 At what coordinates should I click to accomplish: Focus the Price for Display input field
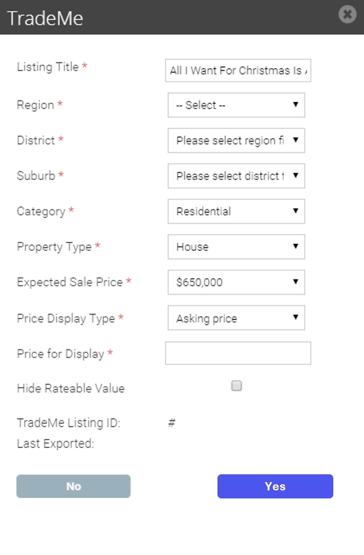[238, 353]
